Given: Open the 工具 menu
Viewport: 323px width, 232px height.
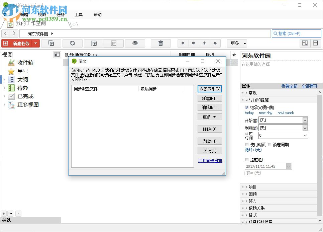Looking at the screenshot, I should (79, 14).
